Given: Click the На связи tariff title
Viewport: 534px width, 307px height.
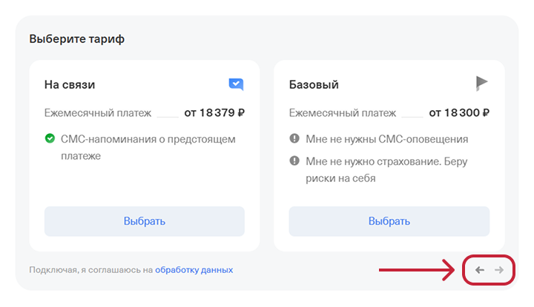Looking at the screenshot, I should coord(70,84).
